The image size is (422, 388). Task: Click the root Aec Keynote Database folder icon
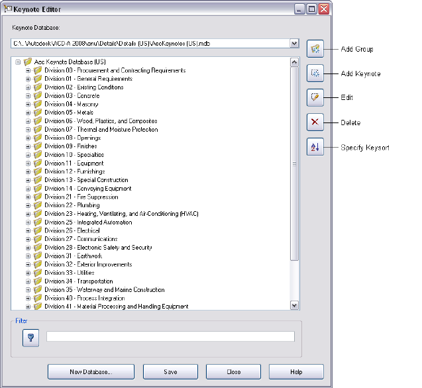[27, 62]
